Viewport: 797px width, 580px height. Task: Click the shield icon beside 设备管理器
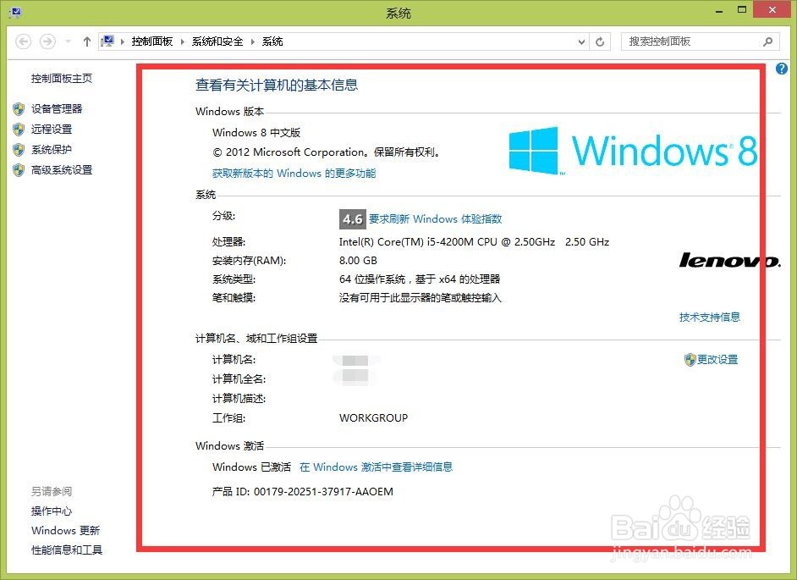(x=19, y=109)
